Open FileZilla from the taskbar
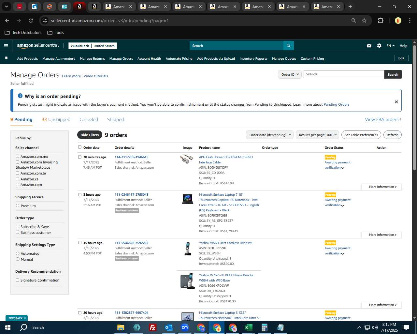Screen dimensions: 417x334 click(152, 327)
